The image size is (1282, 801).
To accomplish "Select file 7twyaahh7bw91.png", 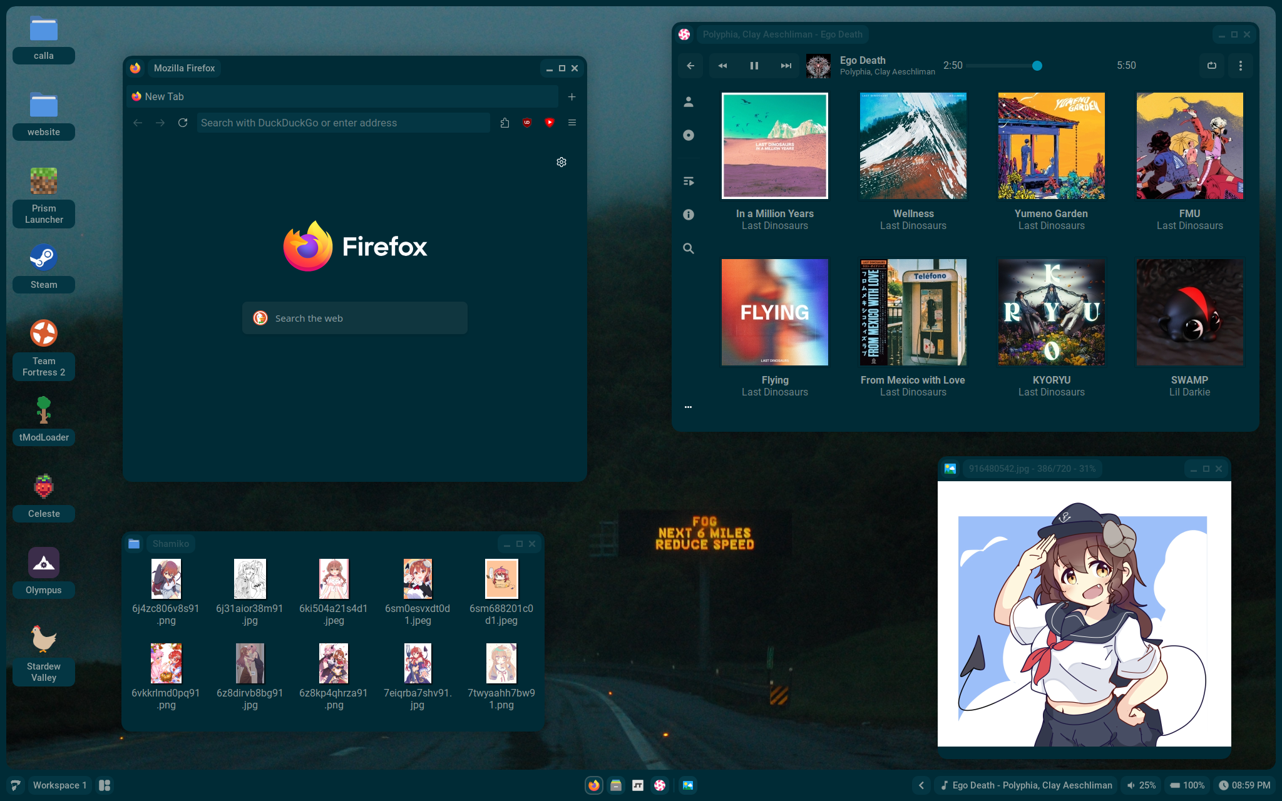I will click(501, 677).
